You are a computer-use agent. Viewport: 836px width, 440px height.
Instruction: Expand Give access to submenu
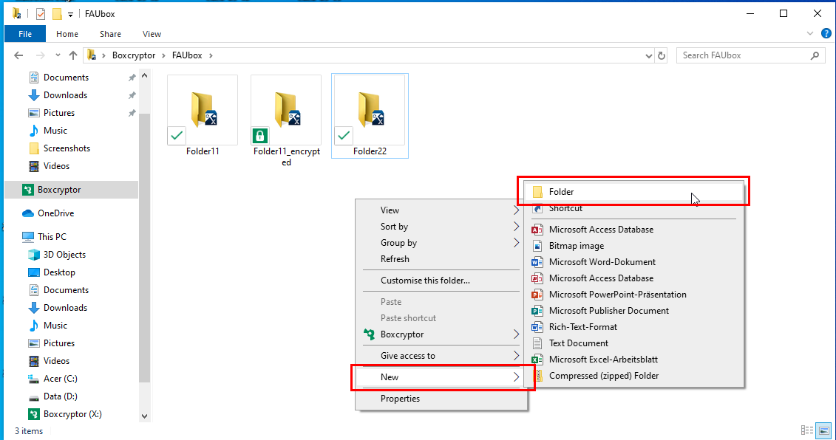441,356
